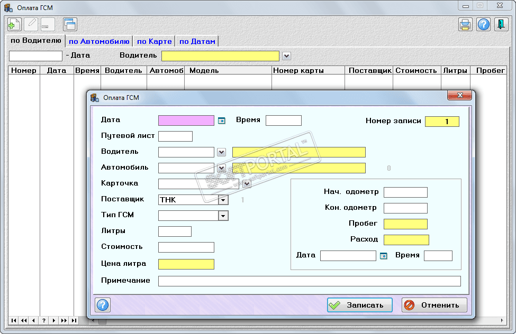
Task: Click the yellow Пробег field
Action: click(x=406, y=224)
